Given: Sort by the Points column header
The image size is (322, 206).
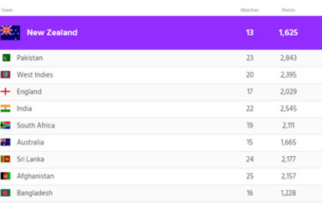Looking at the screenshot, I should tap(288, 10).
